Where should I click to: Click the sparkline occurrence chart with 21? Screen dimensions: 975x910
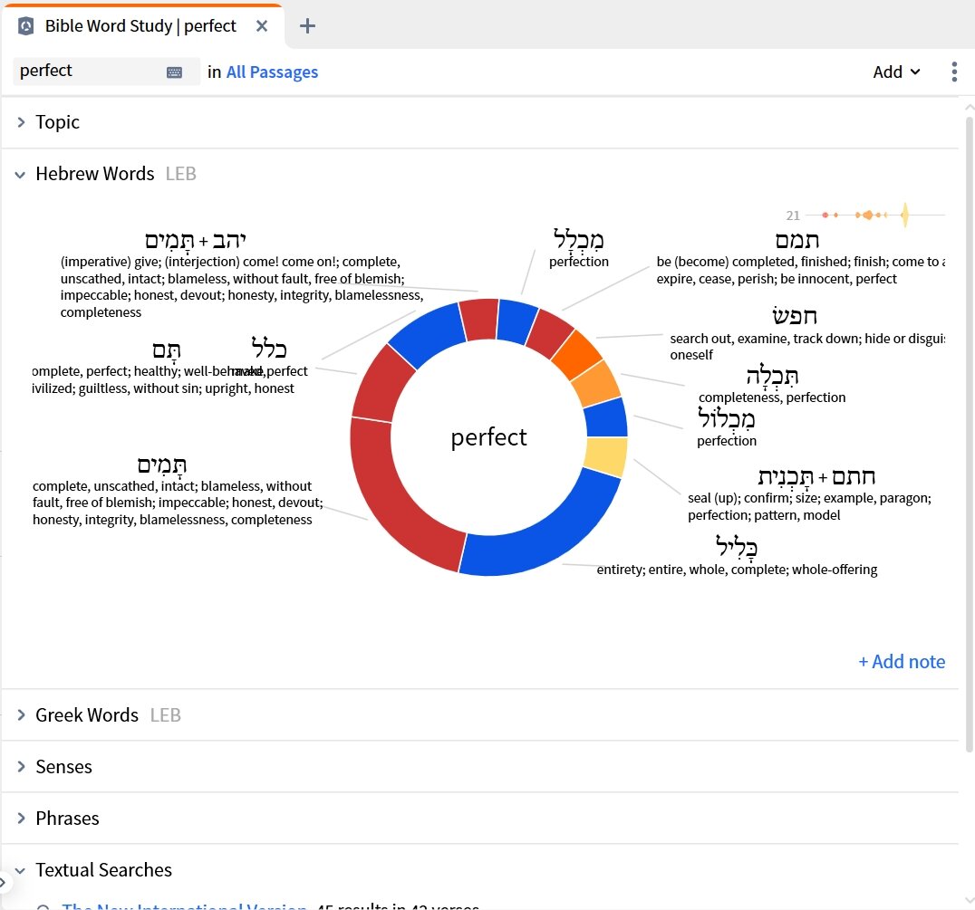click(865, 215)
